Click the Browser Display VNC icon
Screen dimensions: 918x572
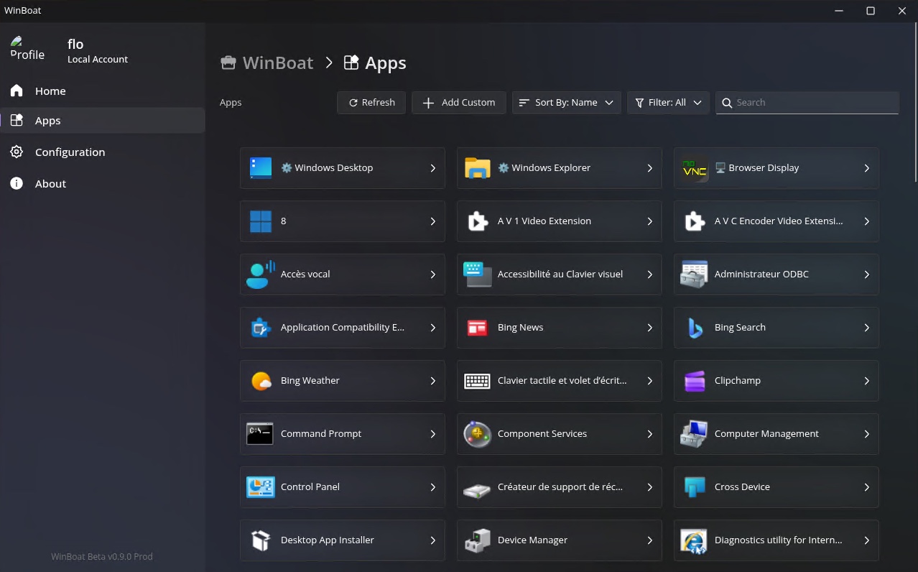[695, 168]
